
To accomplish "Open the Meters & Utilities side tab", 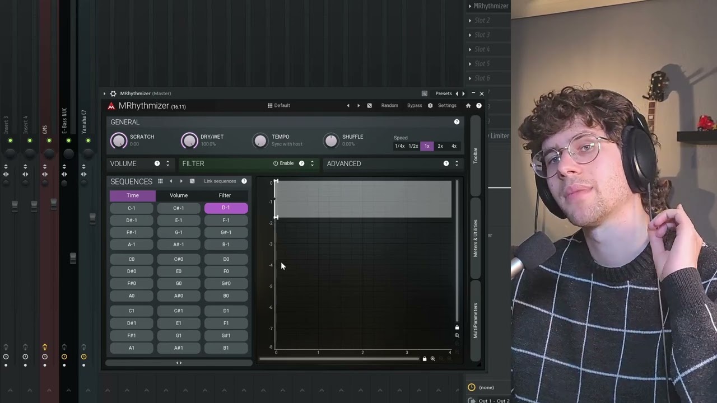I will pos(476,238).
